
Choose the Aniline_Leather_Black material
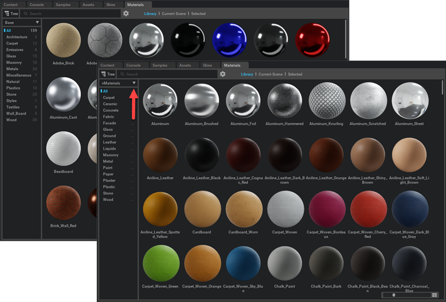[201, 155]
